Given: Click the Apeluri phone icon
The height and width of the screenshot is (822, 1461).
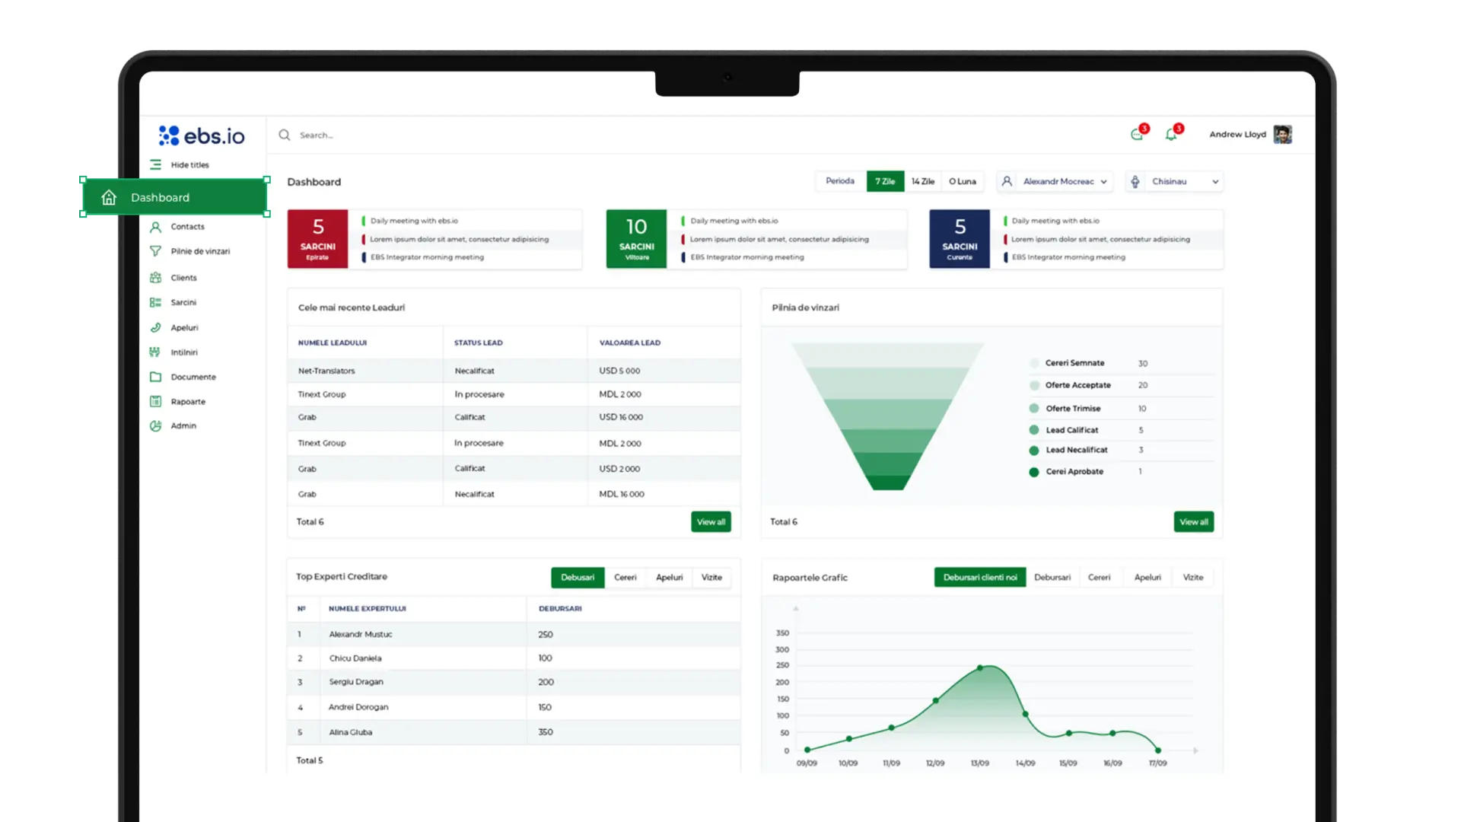Looking at the screenshot, I should (x=155, y=328).
